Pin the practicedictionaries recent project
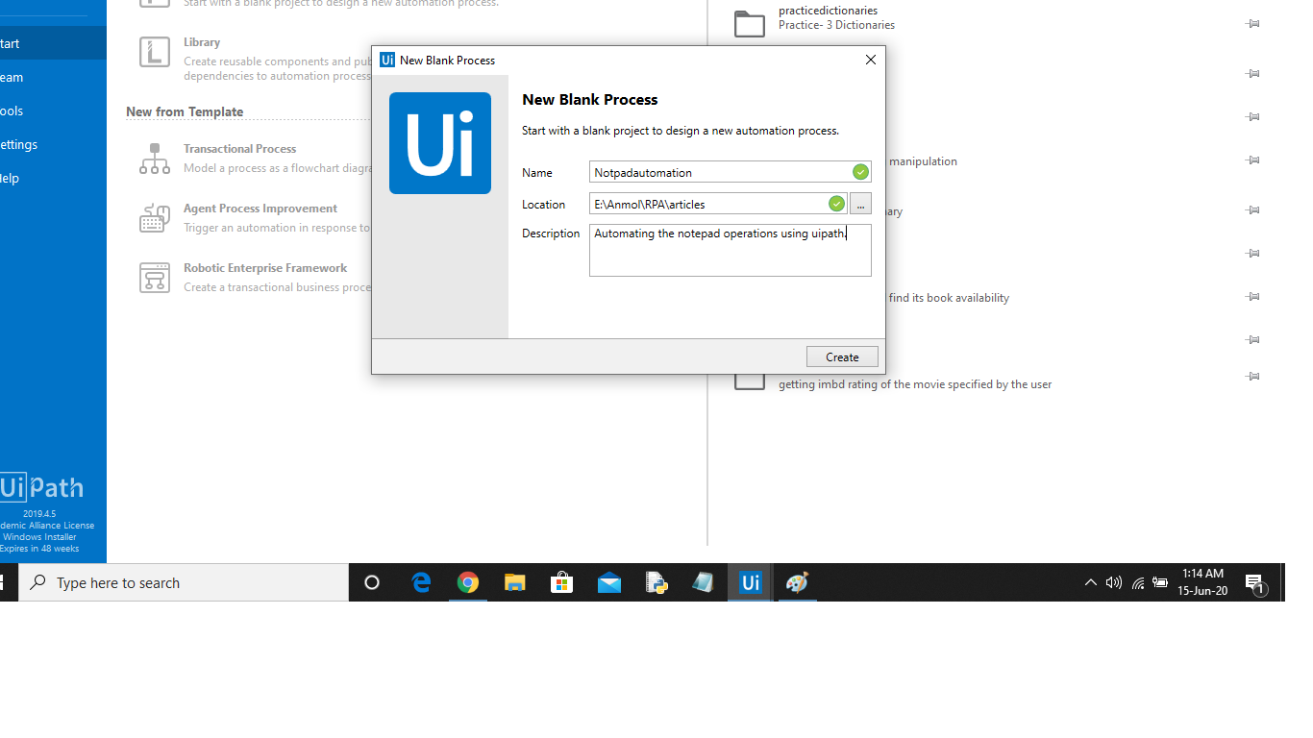Screen dimensions: 1313x738 pyautogui.click(x=1252, y=23)
